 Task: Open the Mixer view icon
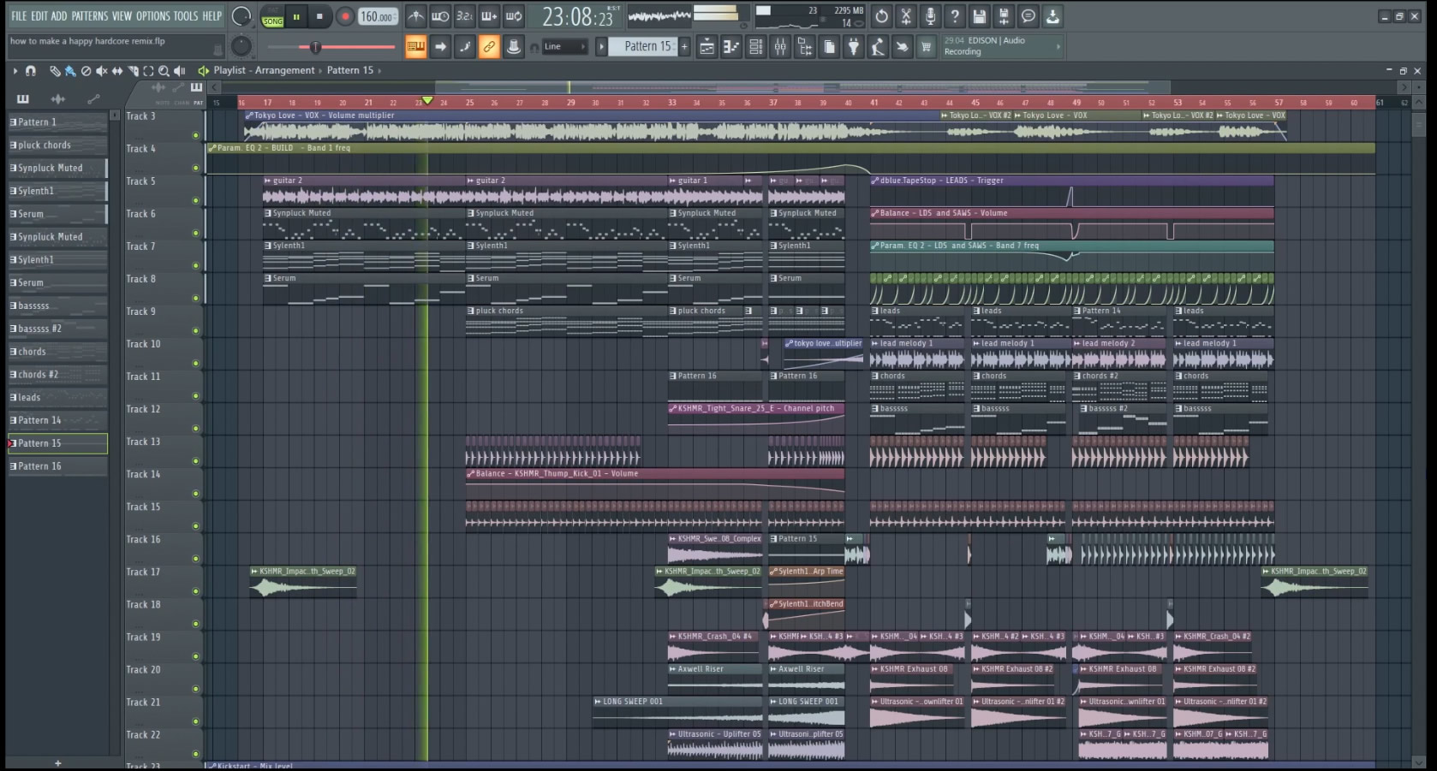[x=780, y=47]
